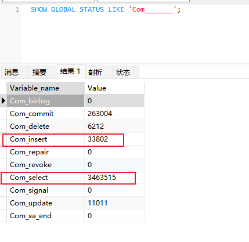Click the Variable_name column header
This screenshot has height=242, width=249.
coord(45,88)
